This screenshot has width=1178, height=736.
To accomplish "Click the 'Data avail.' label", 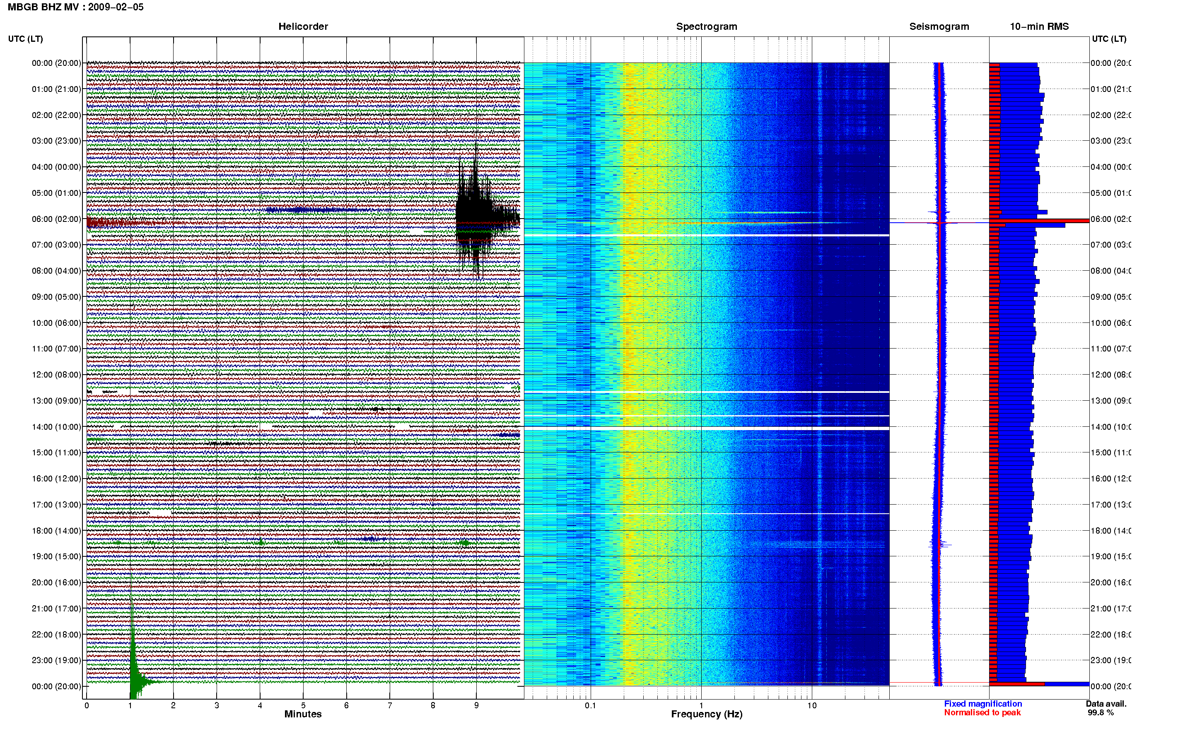I will tap(1106, 704).
